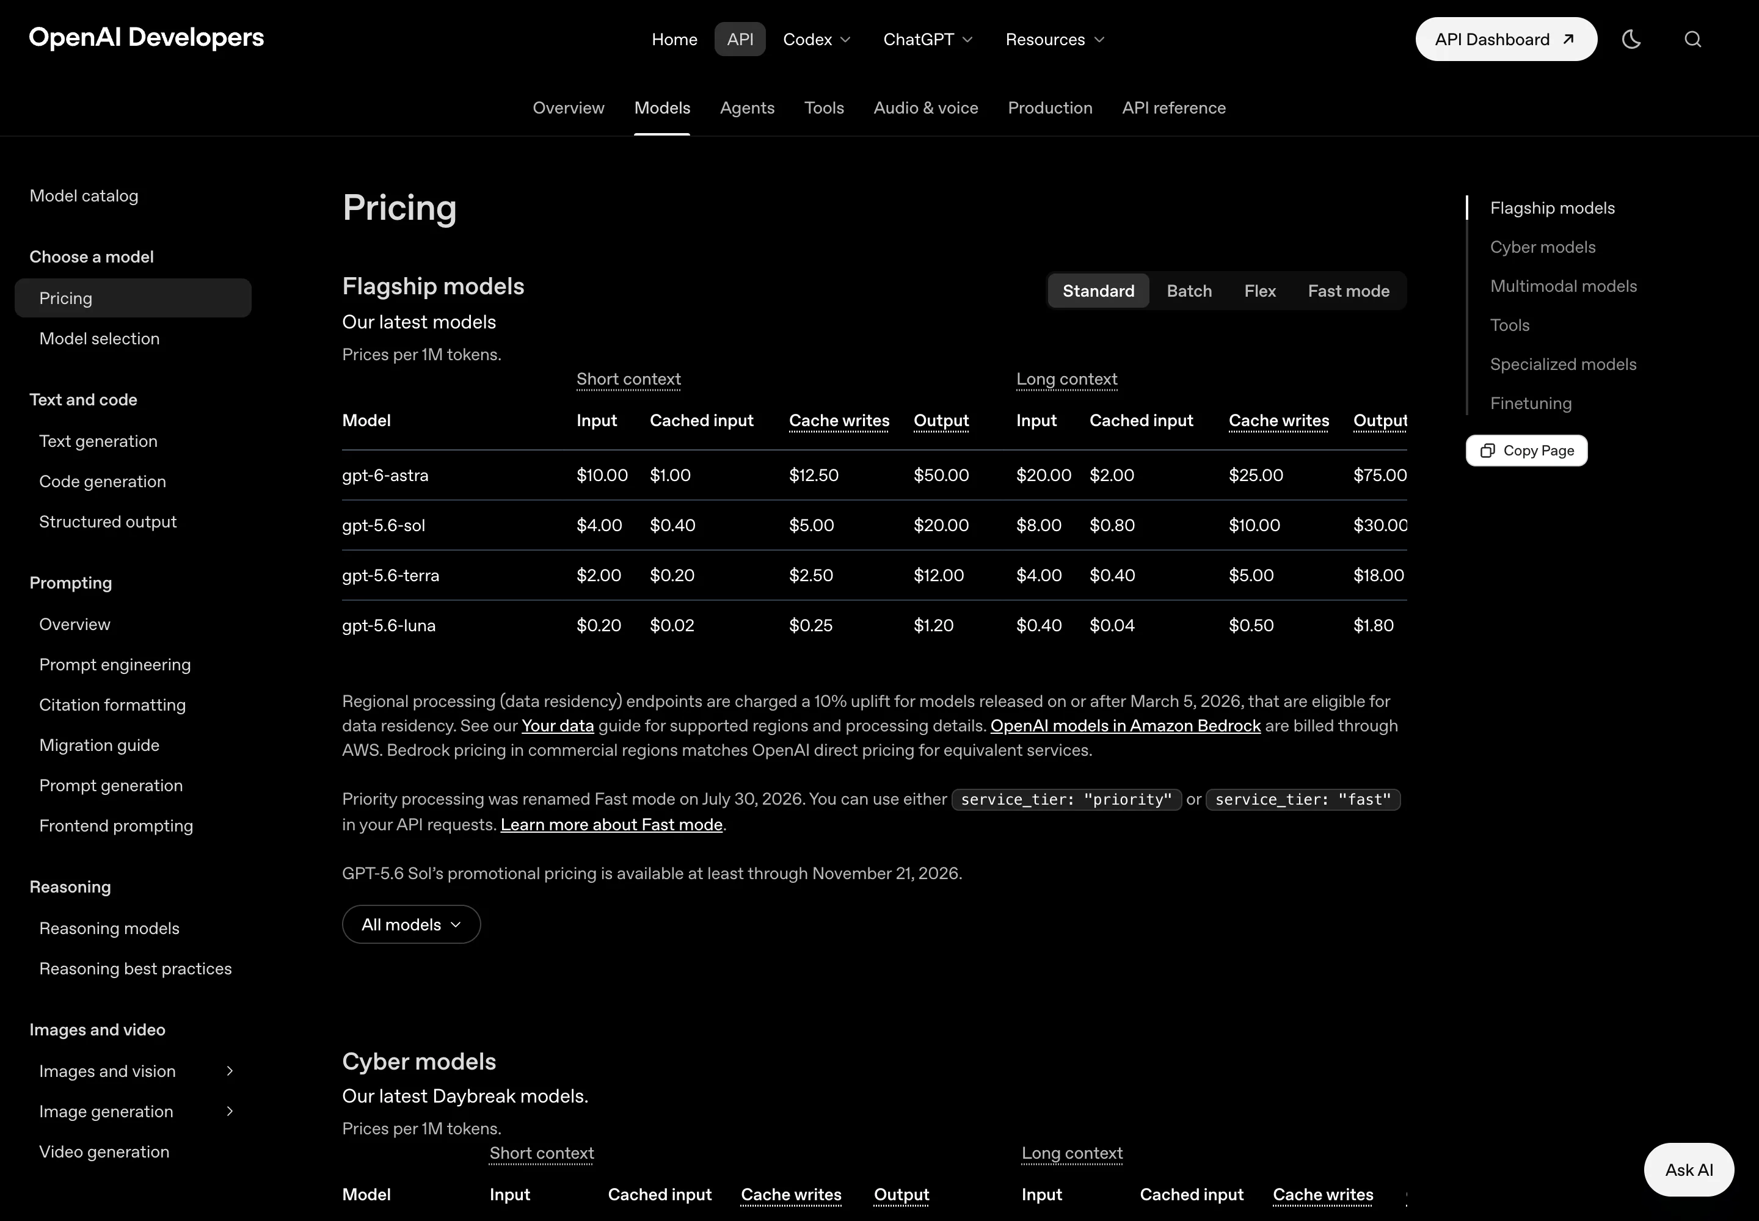Open Prompting Overview sidebar page
1759x1221 pixels.
coord(75,625)
